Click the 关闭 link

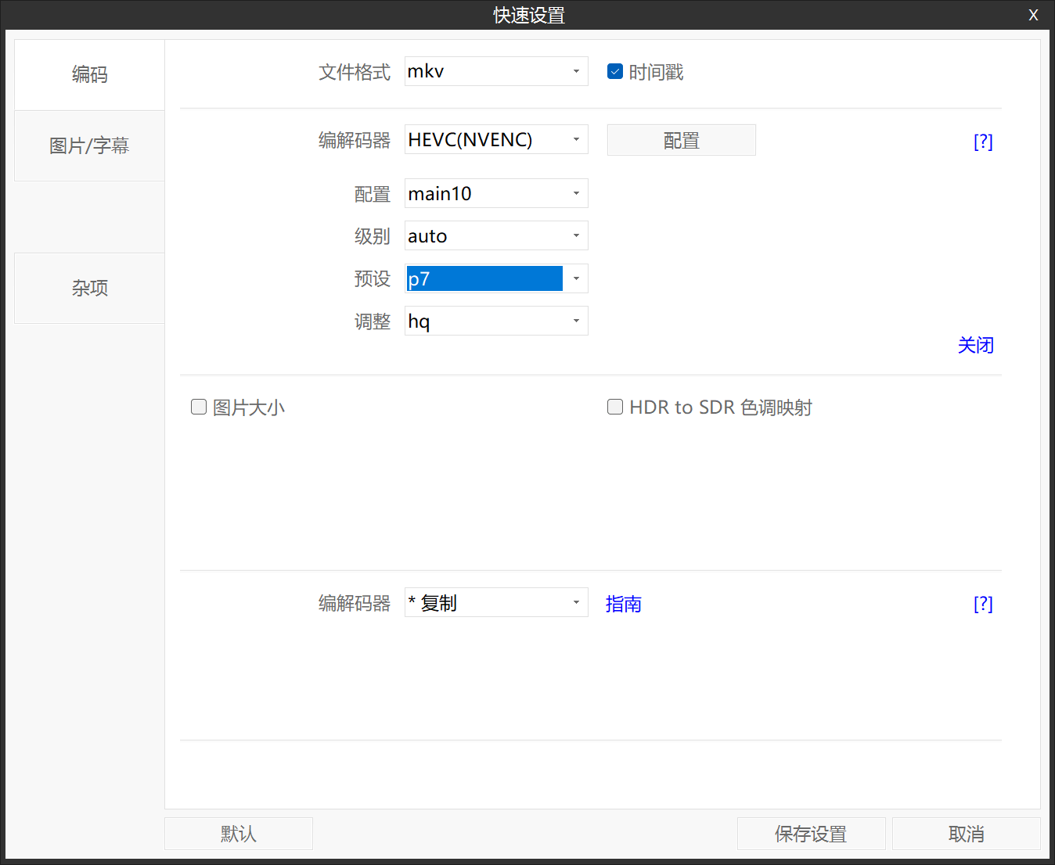(x=976, y=345)
